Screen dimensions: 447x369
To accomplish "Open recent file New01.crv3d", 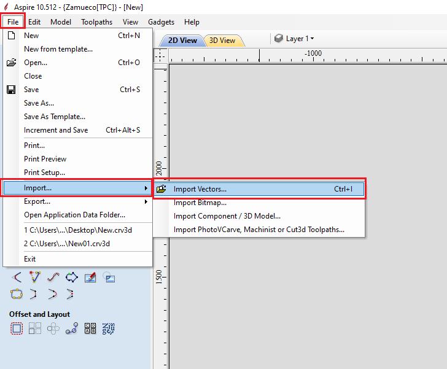I will (x=77, y=244).
